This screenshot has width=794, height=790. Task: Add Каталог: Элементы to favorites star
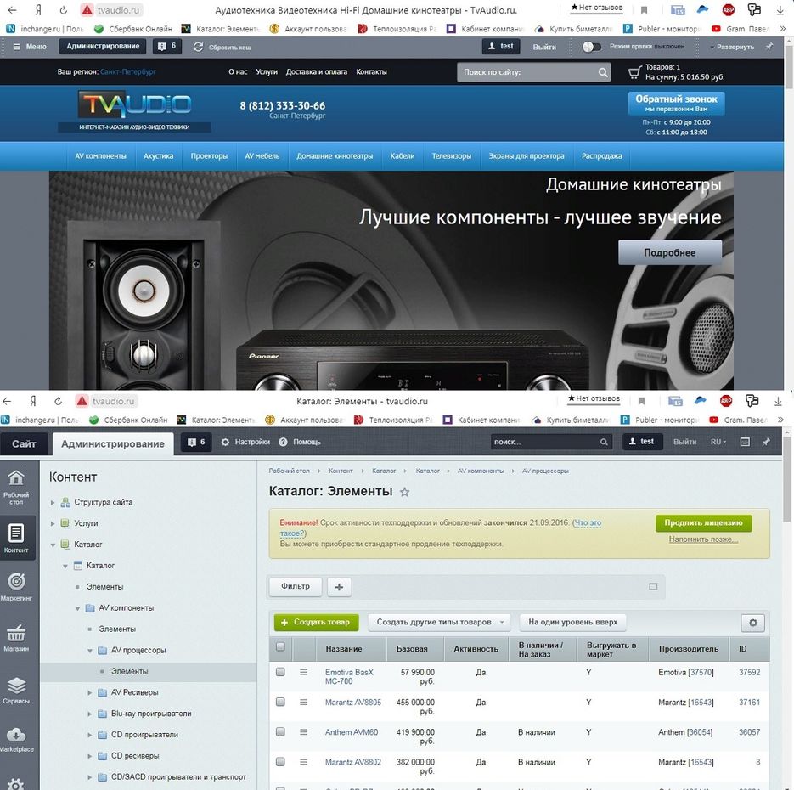point(404,492)
